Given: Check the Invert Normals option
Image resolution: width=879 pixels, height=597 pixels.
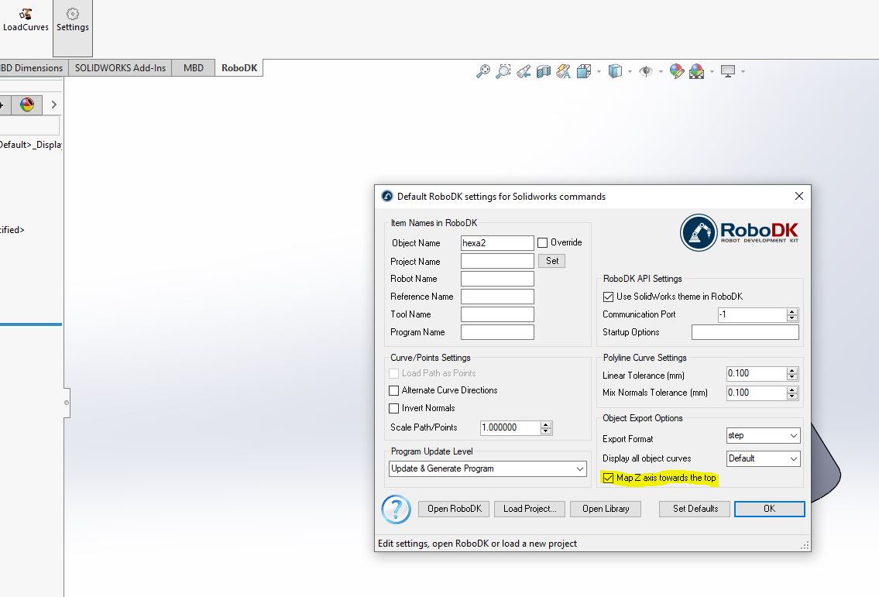Looking at the screenshot, I should (x=394, y=408).
